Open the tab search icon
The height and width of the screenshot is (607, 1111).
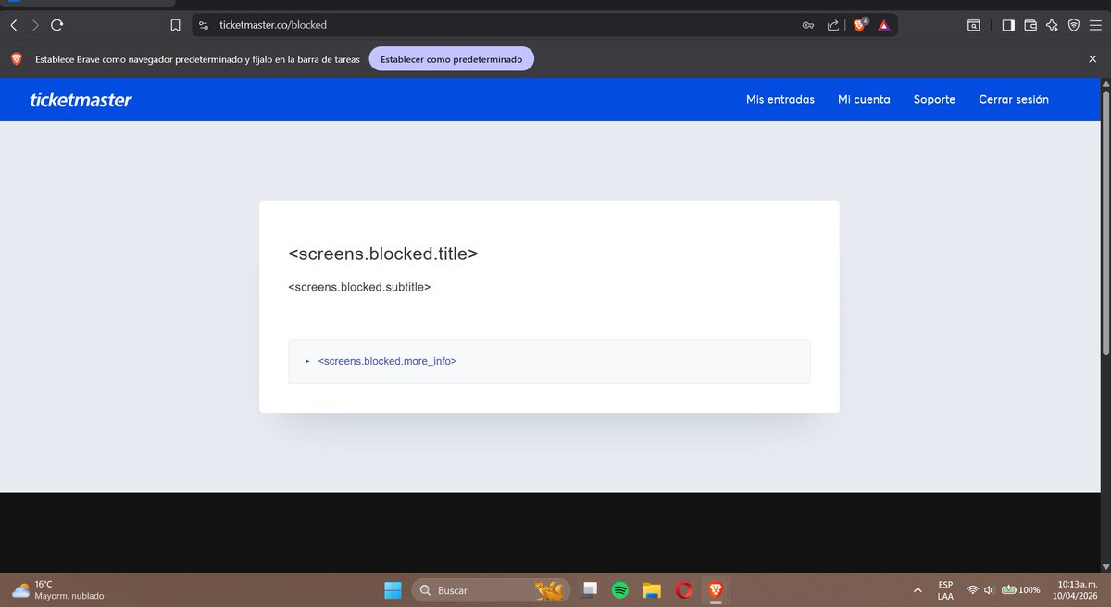click(x=974, y=25)
